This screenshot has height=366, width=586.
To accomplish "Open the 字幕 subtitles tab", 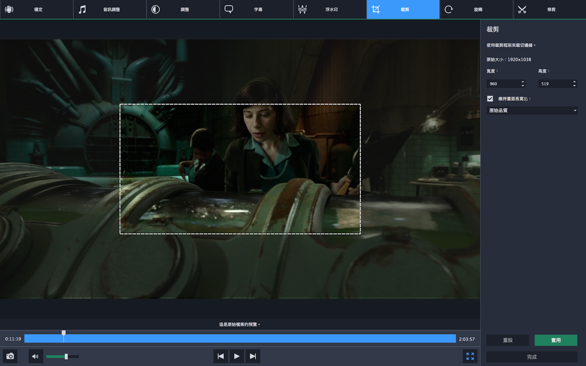I will [256, 10].
